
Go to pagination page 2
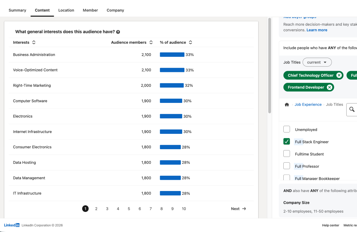point(96,209)
